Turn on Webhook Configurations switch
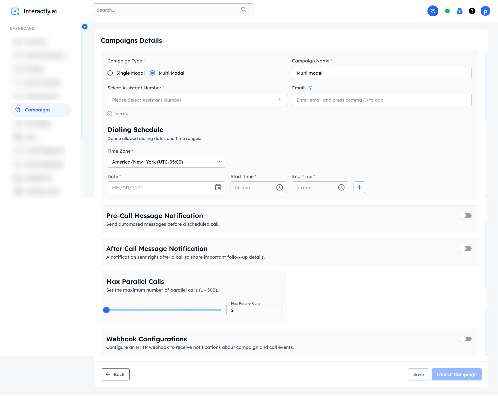Image resolution: width=498 pixels, height=396 pixels. [x=465, y=339]
